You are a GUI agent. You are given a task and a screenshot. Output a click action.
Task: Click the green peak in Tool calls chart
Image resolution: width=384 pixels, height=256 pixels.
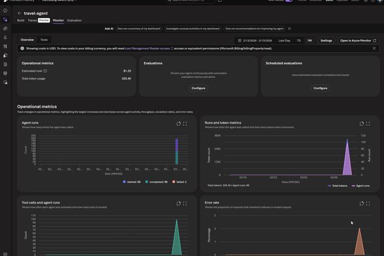(177, 239)
